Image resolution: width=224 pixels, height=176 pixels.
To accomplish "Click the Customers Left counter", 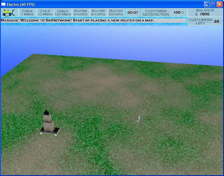I will tap(205, 21).
